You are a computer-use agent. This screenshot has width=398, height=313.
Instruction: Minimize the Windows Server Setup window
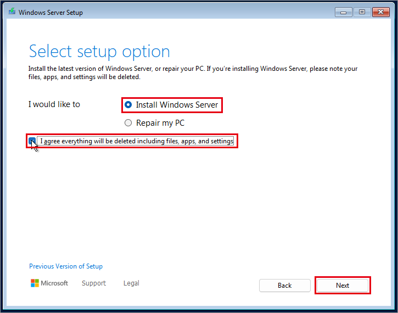click(x=343, y=12)
